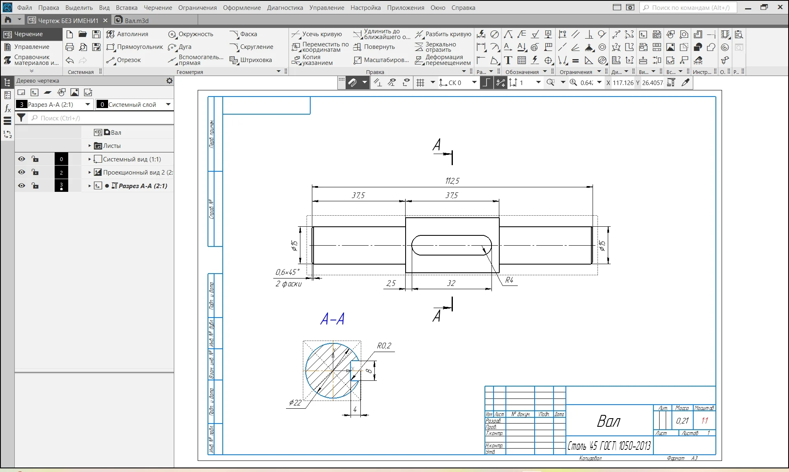789x472 pixels.
Task: Select the text T tool icon
Action: (508, 60)
